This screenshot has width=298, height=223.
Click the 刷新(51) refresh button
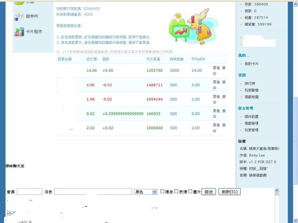click(230, 192)
